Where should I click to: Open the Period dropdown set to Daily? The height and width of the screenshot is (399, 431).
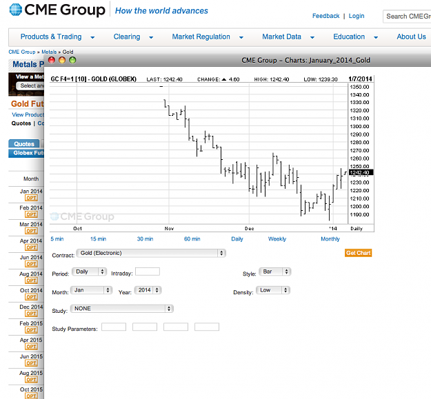89,272
